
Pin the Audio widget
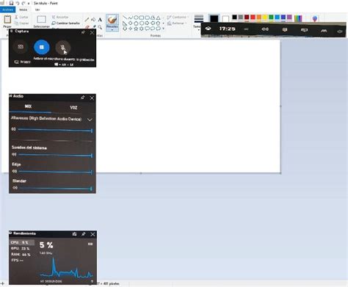pyautogui.click(x=83, y=98)
